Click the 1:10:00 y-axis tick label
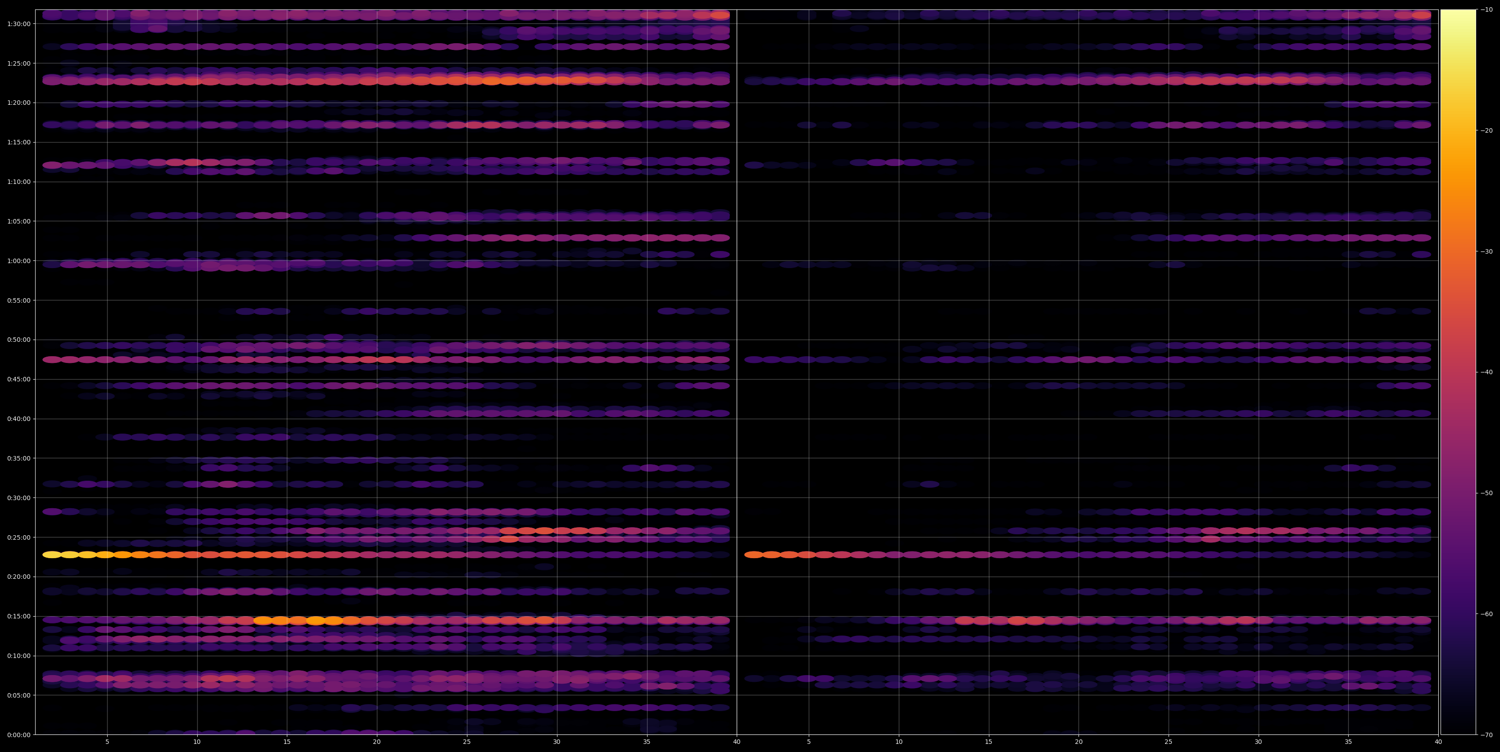This screenshot has height=752, width=1500. tap(18, 182)
